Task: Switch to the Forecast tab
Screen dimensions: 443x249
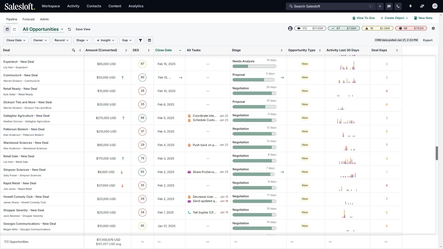Action: click(29, 19)
